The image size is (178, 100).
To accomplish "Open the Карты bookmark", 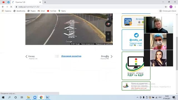I will (62, 11).
